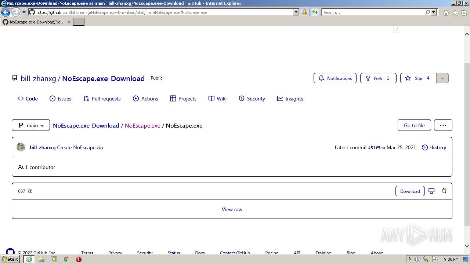This screenshot has width=470, height=264.
Task: Click the vertical scrollbar down arrow
Action: click(467, 246)
